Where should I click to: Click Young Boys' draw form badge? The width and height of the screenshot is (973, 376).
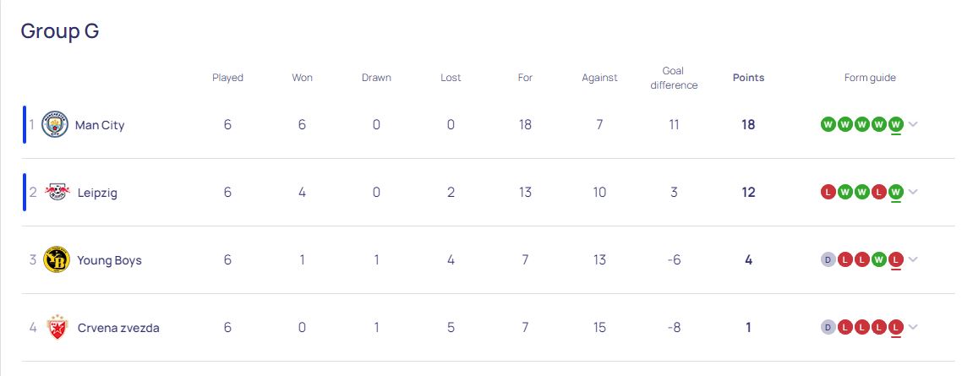(828, 260)
